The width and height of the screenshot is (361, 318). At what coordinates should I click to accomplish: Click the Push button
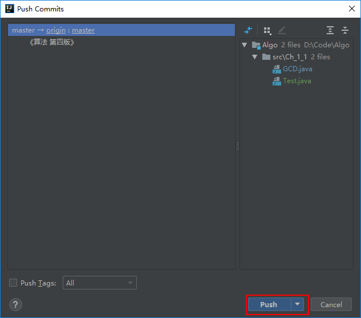pyautogui.click(x=269, y=304)
